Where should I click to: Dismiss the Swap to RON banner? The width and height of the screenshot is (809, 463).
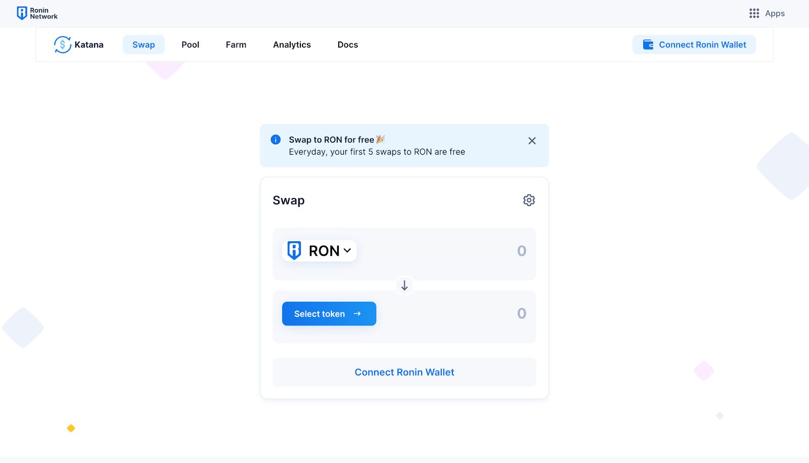pos(532,141)
